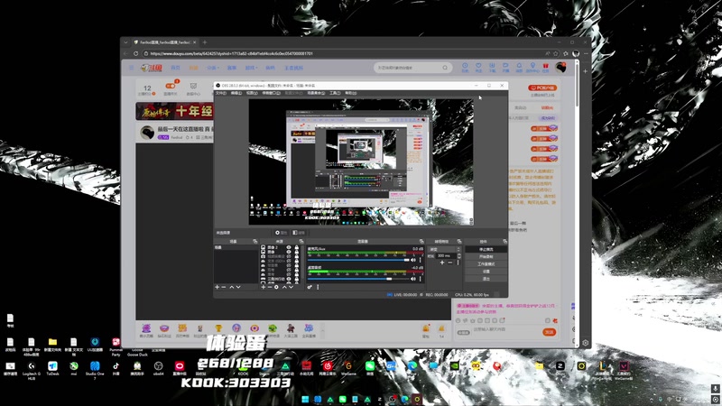
Task: Select the Fanbol Douyu browser tab
Action: [x=165, y=42]
